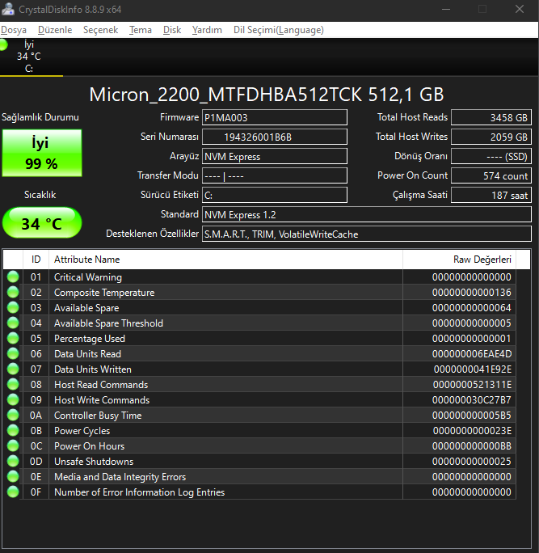Click status icon for Percentage Used row

(x=13, y=338)
